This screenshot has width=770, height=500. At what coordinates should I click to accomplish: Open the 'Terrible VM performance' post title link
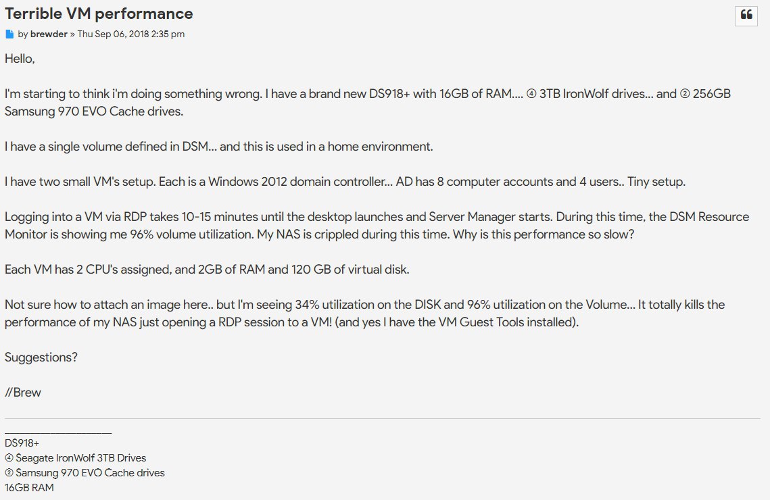pos(99,14)
